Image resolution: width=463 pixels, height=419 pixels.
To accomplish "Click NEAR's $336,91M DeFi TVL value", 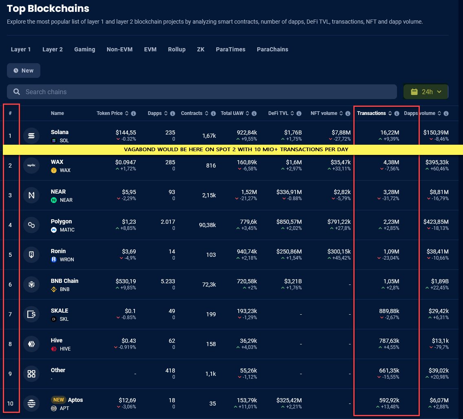I will (289, 192).
